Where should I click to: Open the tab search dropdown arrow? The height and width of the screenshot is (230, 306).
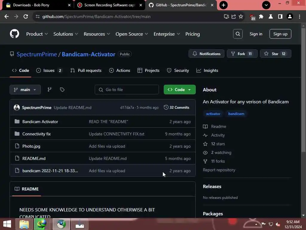(x=266, y=5)
